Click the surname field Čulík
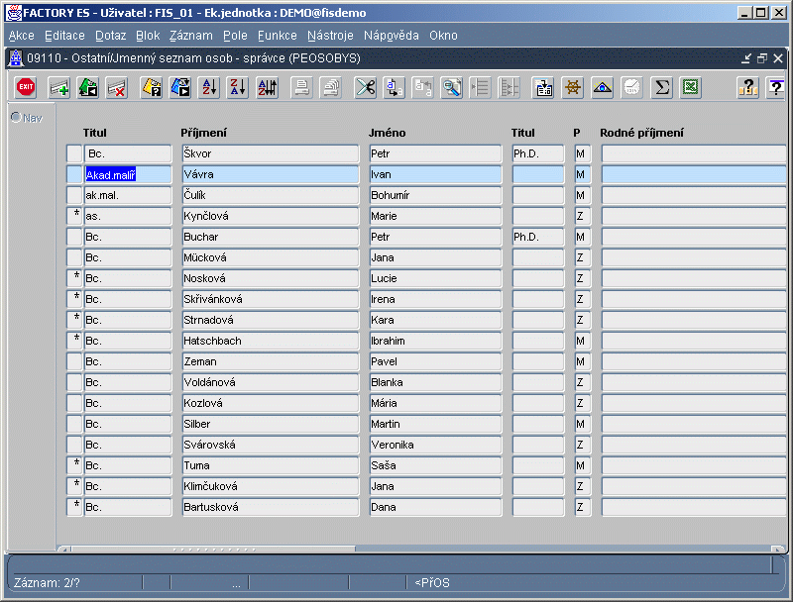The image size is (793, 602). click(271, 195)
